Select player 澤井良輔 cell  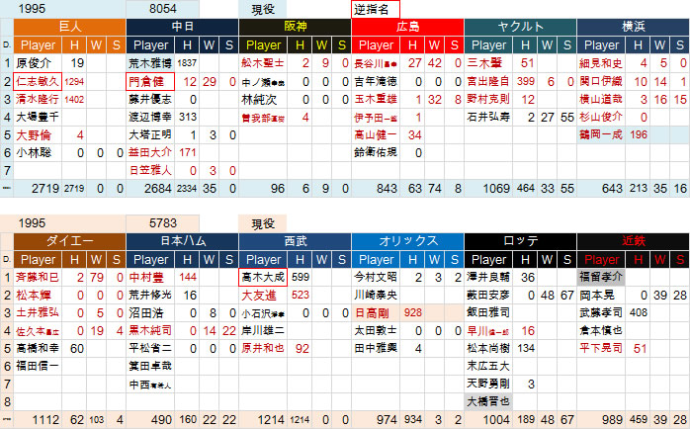point(488,278)
